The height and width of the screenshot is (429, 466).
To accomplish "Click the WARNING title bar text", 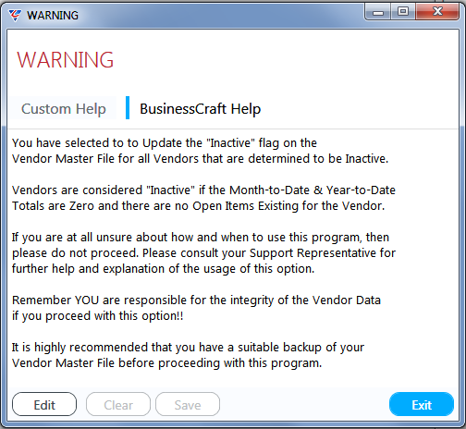I will point(53,15).
